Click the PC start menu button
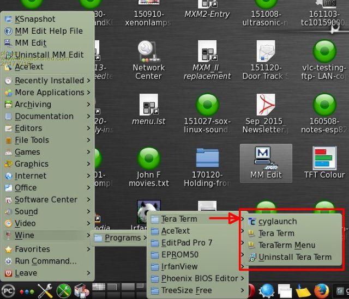This screenshot has height=299, width=349. [x=8, y=291]
